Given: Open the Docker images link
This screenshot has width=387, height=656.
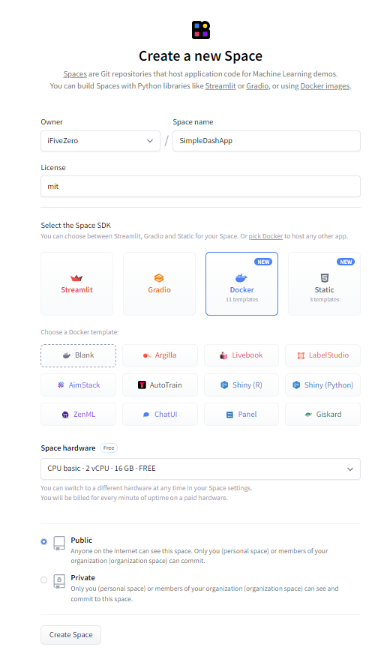Looking at the screenshot, I should tap(325, 85).
